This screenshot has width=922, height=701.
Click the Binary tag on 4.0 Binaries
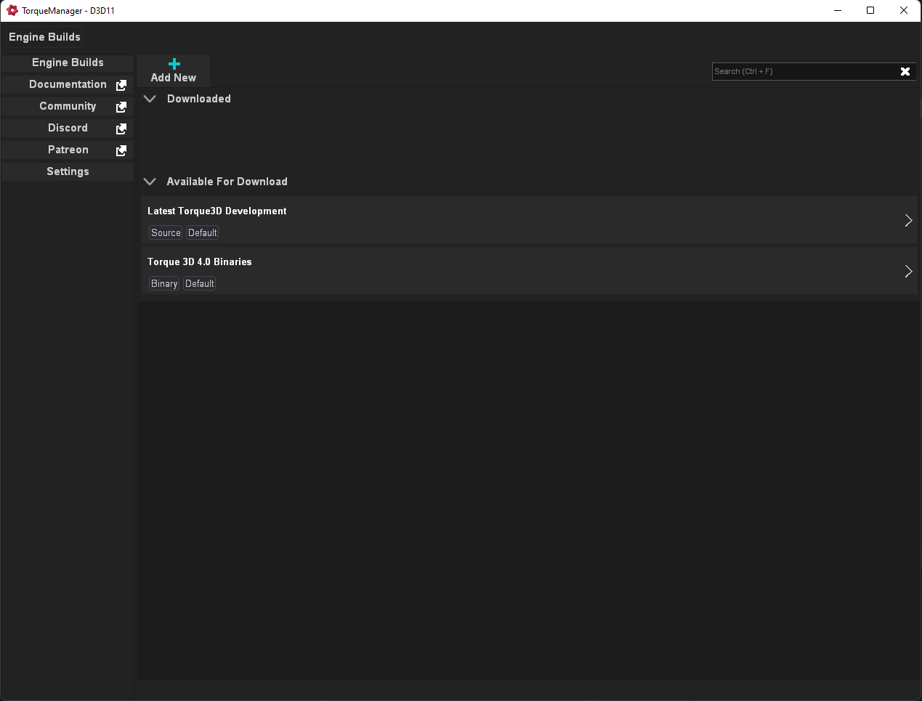(164, 283)
